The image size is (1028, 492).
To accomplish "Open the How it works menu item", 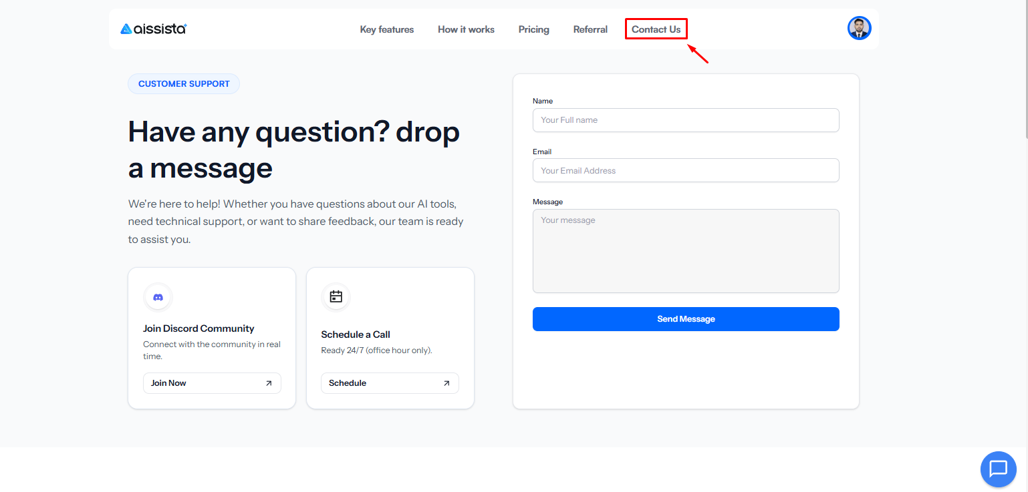I will click(x=466, y=29).
